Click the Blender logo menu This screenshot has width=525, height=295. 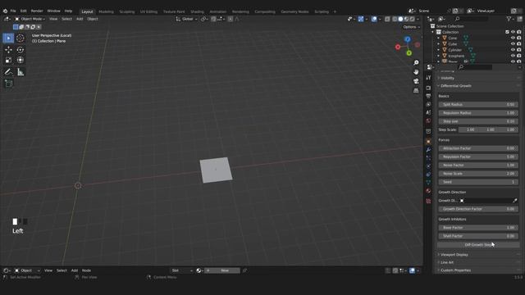point(5,11)
